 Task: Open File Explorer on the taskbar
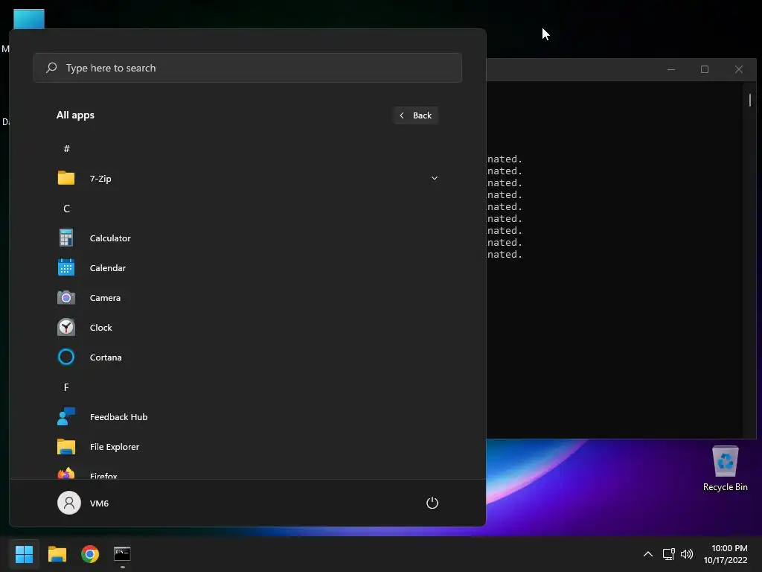coord(57,553)
